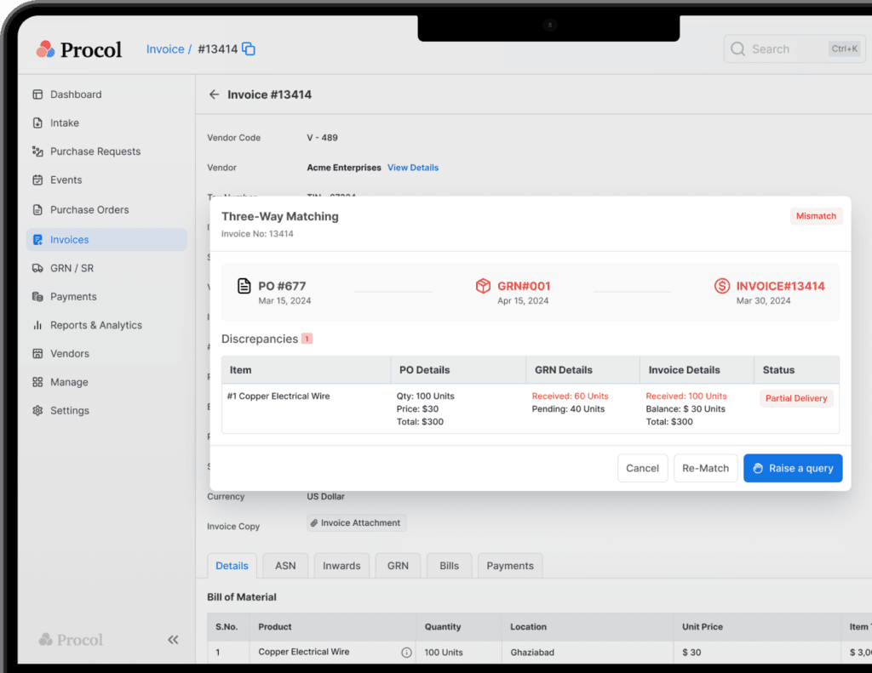Open Dashboard from the sidebar

pos(75,94)
